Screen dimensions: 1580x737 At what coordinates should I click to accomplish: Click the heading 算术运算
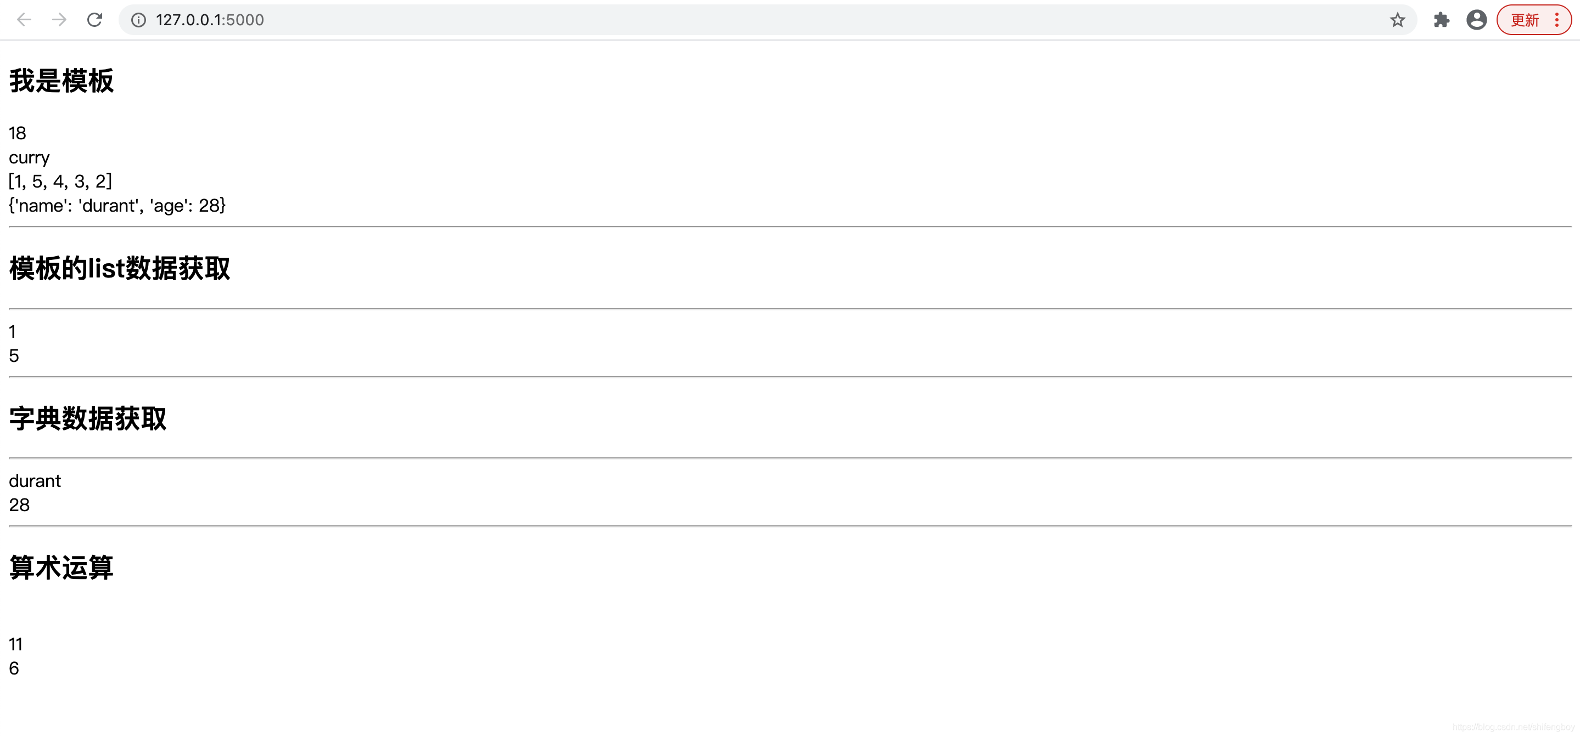coord(61,568)
